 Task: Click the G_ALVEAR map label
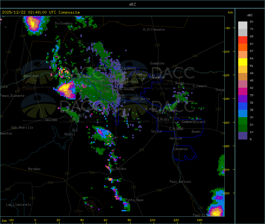coord(176,129)
